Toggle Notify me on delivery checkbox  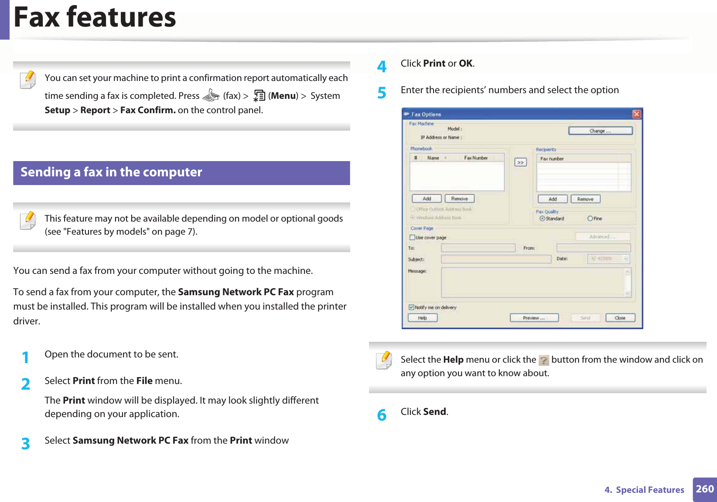411,307
